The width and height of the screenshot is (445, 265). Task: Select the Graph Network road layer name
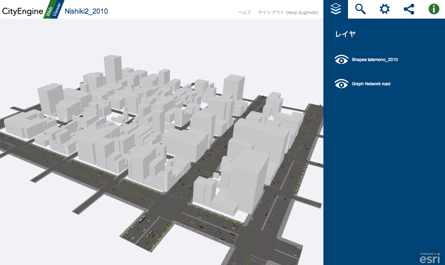[x=371, y=84]
